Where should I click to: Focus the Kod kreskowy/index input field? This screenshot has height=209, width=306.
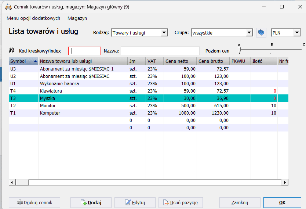[x=84, y=51]
